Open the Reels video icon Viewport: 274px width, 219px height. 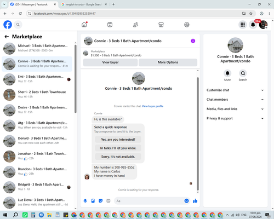click(x=110, y=25)
